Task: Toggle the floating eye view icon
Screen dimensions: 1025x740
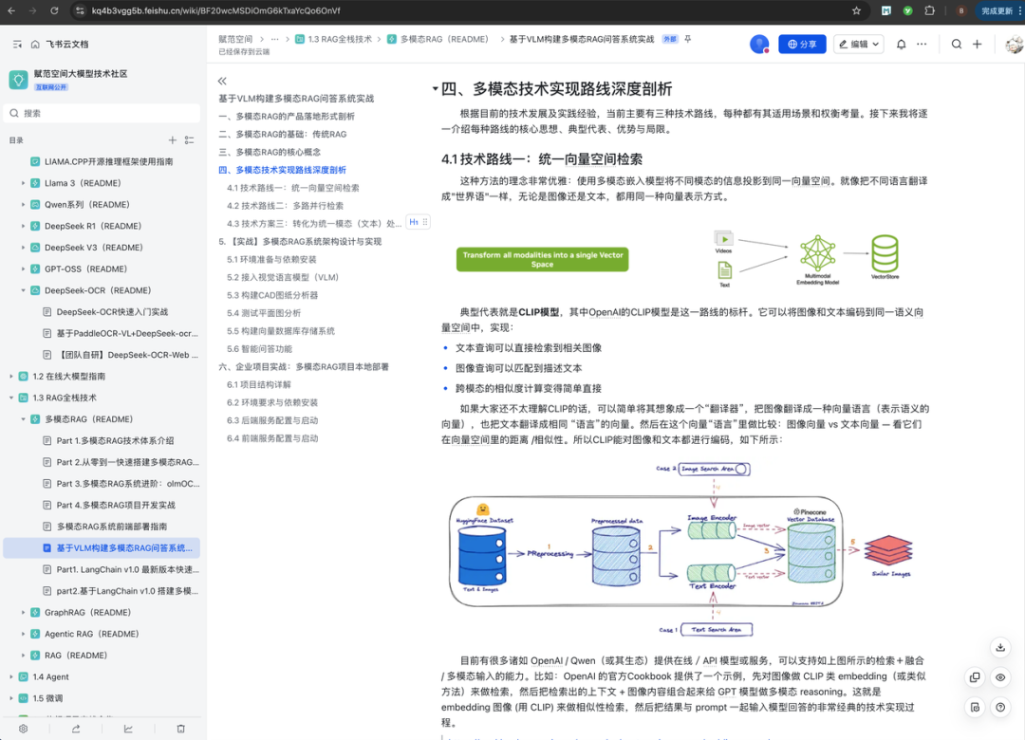Action: click(x=1000, y=677)
